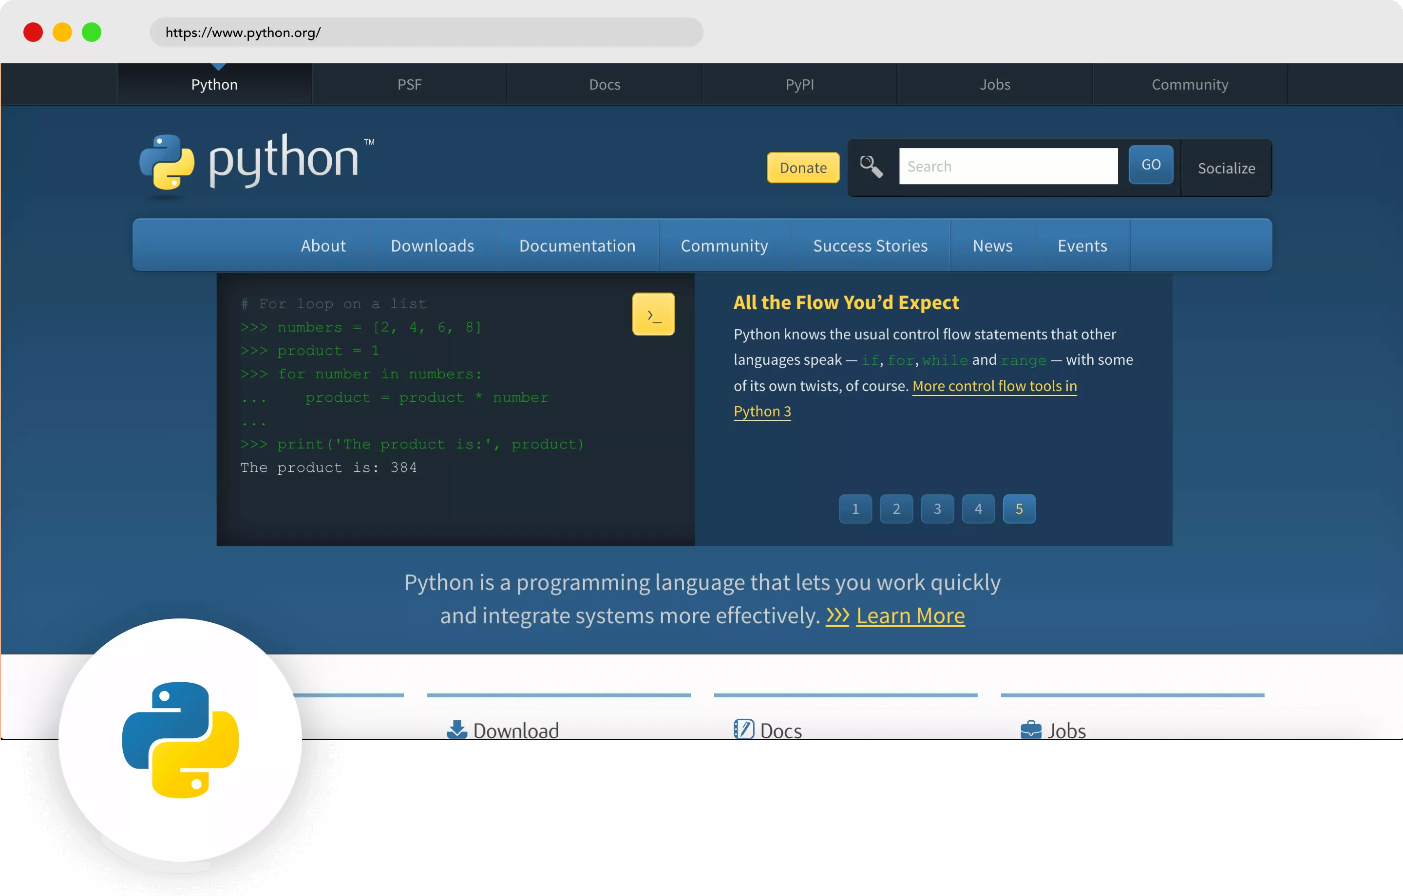This screenshot has height=896, width=1403.
Task: Click the comment # For loop on a list
Action: [334, 303]
